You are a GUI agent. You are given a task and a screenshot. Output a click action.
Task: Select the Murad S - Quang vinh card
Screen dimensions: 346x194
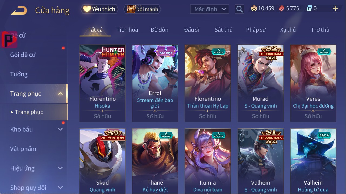point(261,83)
